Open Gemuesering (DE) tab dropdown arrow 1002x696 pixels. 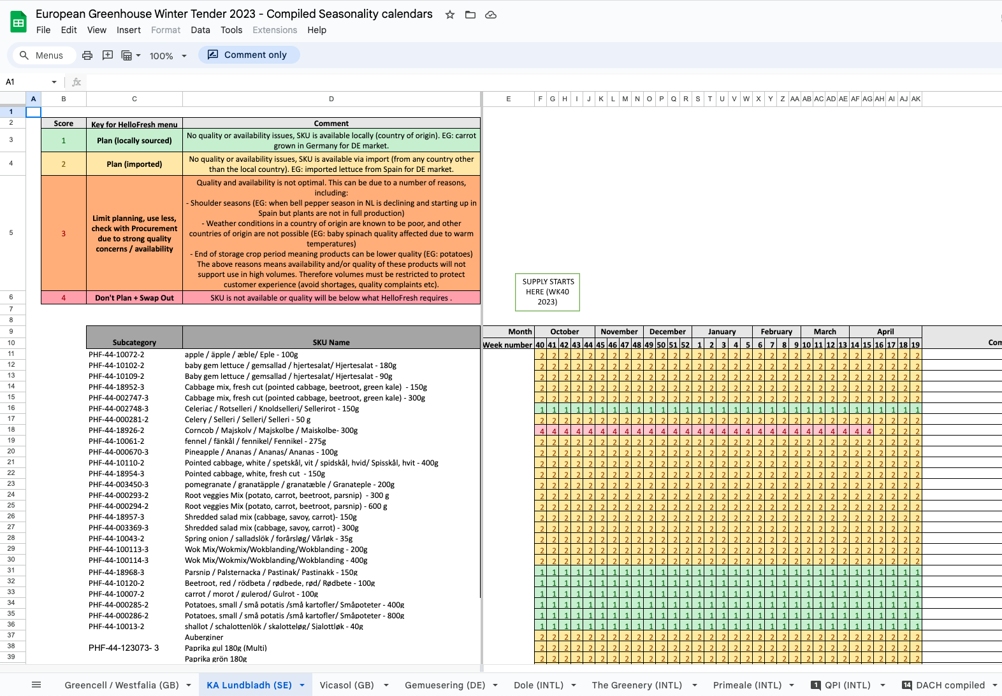(496, 686)
